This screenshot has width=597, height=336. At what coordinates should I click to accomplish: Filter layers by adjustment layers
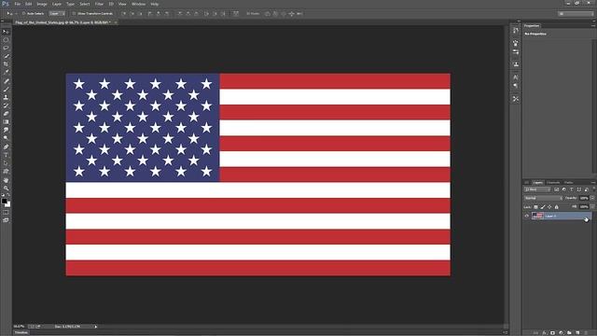click(563, 189)
